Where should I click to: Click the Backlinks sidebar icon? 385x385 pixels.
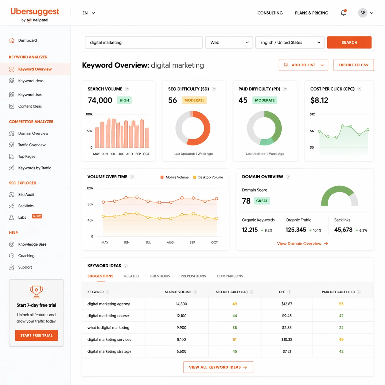click(x=12, y=206)
